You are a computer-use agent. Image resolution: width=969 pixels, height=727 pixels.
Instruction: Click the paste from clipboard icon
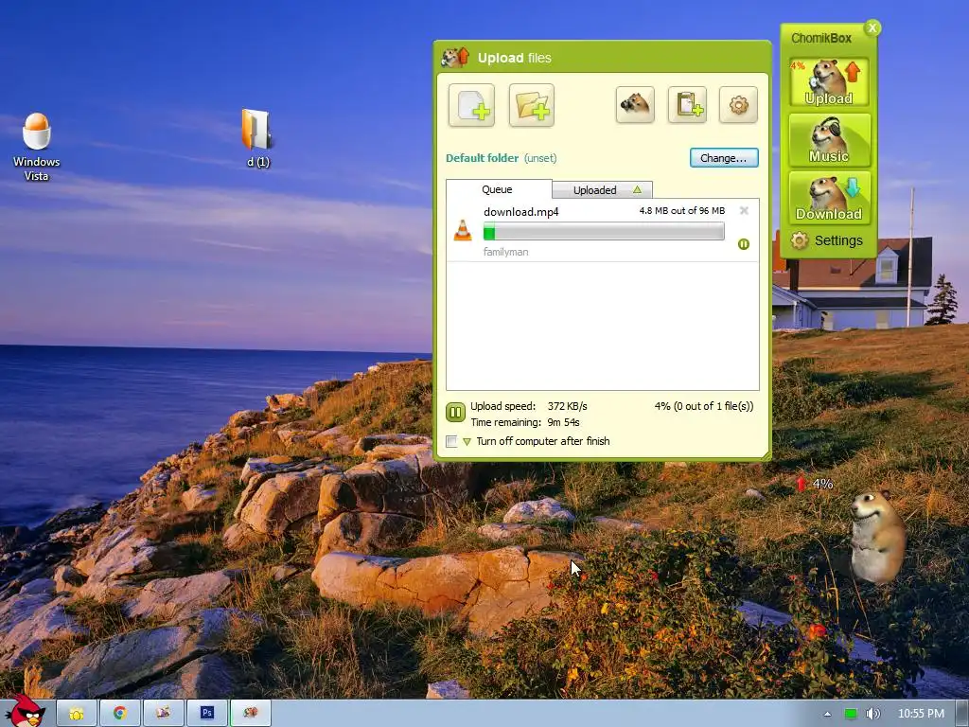tap(687, 104)
